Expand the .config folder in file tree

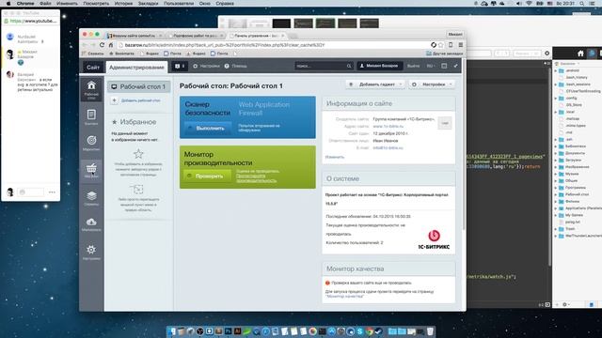(556, 98)
